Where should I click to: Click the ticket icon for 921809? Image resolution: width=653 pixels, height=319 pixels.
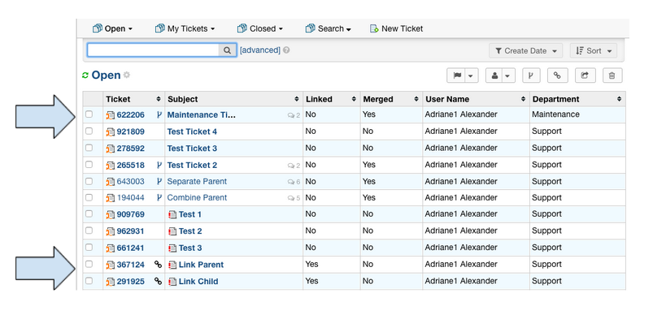point(111,131)
